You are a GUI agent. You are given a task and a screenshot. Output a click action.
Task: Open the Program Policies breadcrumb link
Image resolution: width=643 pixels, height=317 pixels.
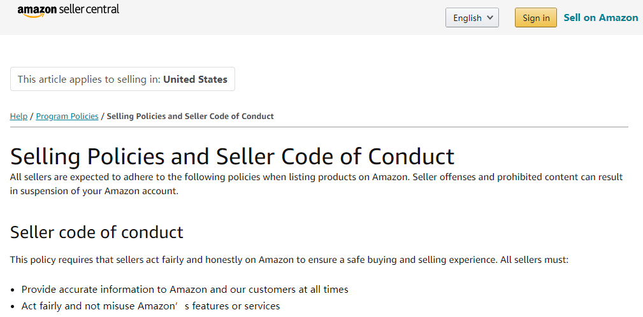[68, 116]
